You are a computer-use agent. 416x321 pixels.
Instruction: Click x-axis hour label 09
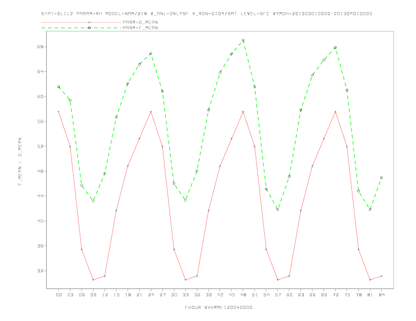click(93, 295)
